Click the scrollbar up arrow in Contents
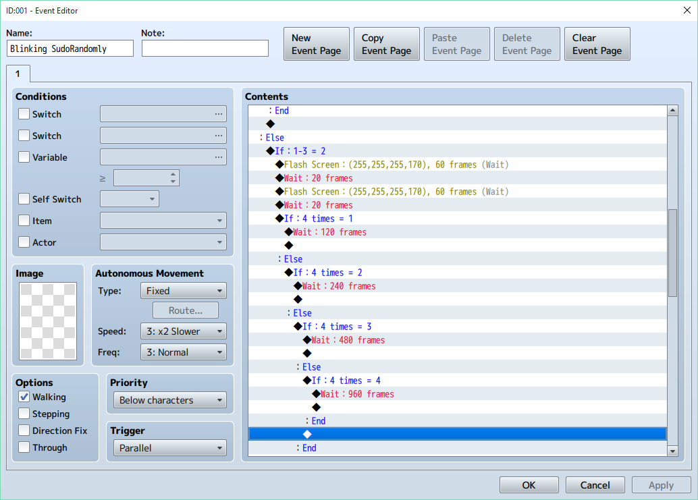 tap(672, 111)
